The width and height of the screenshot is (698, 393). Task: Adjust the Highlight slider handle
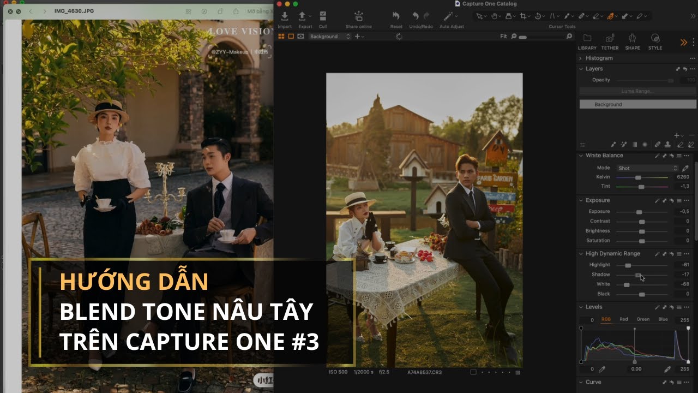628,265
